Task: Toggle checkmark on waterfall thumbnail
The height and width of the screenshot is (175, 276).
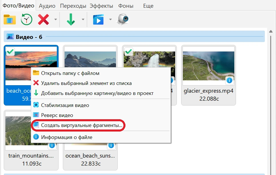Action: click(129, 52)
